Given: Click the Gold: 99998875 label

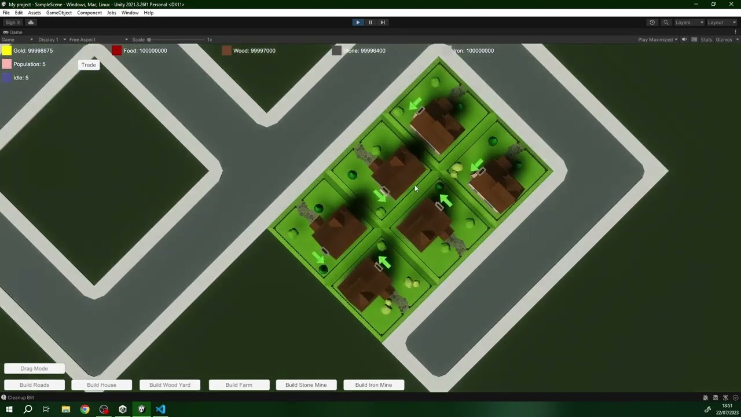Looking at the screenshot, I should pyautogui.click(x=33, y=50).
